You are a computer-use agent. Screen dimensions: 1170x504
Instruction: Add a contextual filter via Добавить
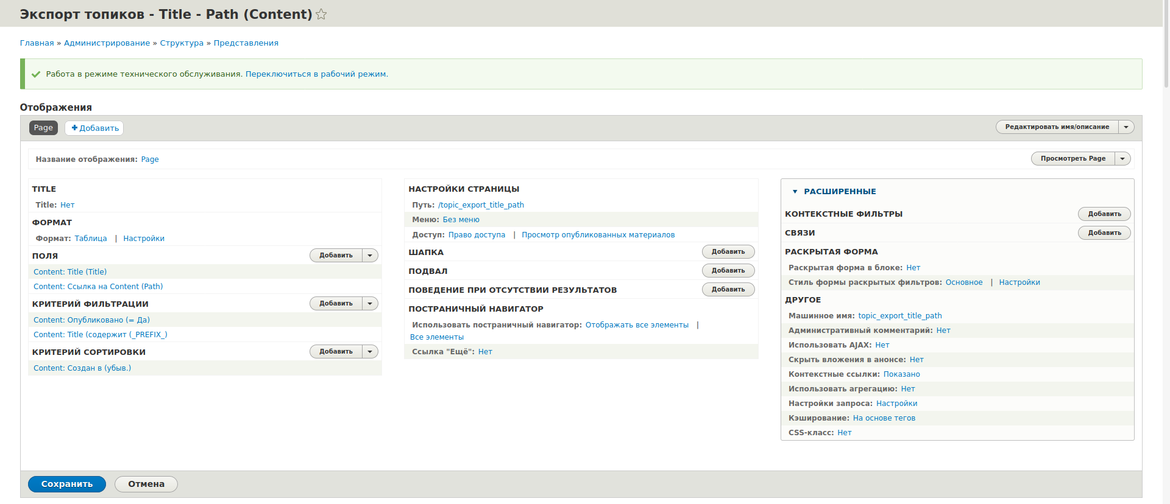point(1104,214)
